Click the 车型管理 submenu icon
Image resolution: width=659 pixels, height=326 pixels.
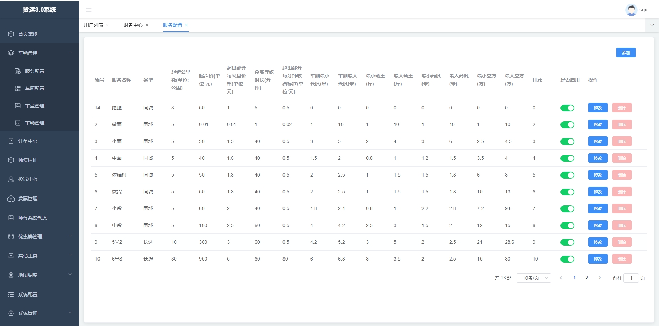coord(18,106)
